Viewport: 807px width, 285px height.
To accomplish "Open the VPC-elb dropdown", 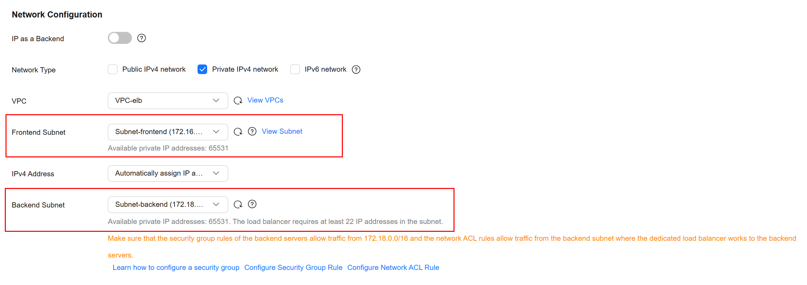I will (168, 100).
